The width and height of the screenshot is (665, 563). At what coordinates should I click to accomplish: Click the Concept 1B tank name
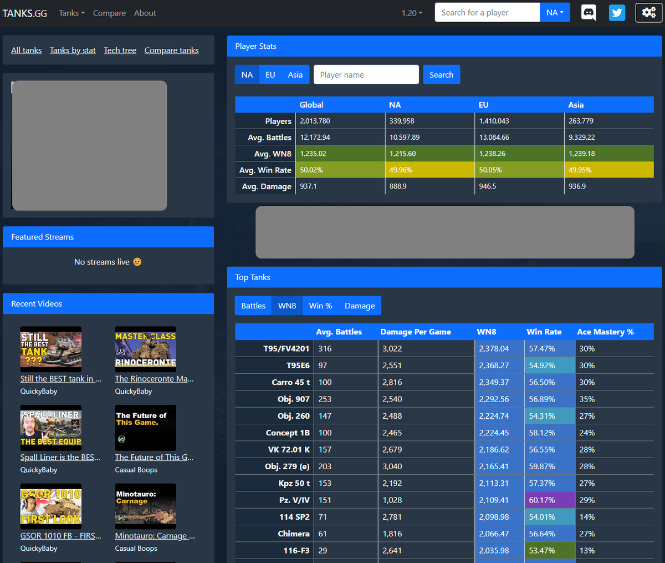[x=288, y=433]
